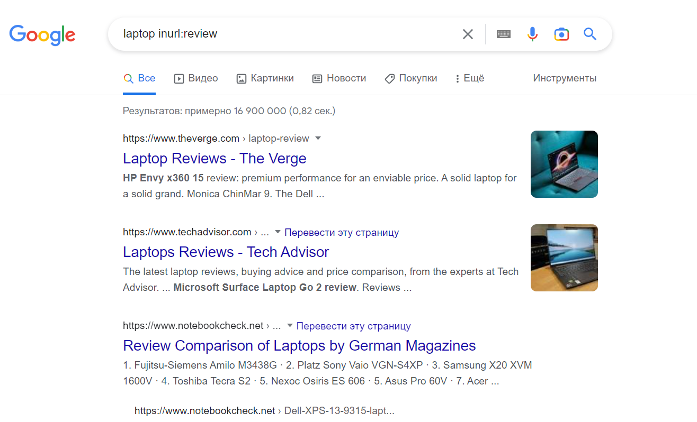697x422 pixels.
Task: Open the techadvisor.com result dropdown arrow
Action: (278, 232)
